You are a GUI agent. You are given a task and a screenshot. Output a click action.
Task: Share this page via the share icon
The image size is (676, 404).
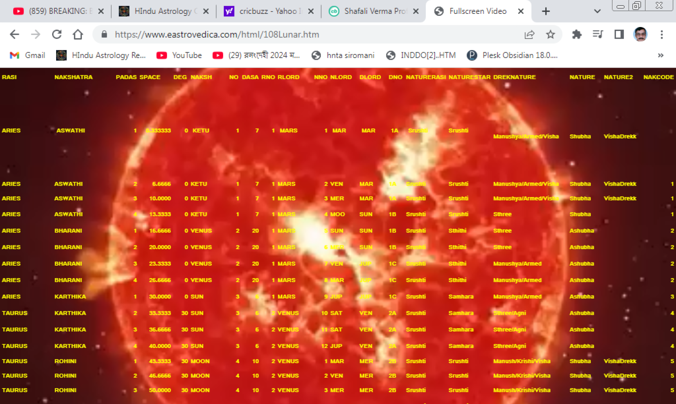pos(529,34)
